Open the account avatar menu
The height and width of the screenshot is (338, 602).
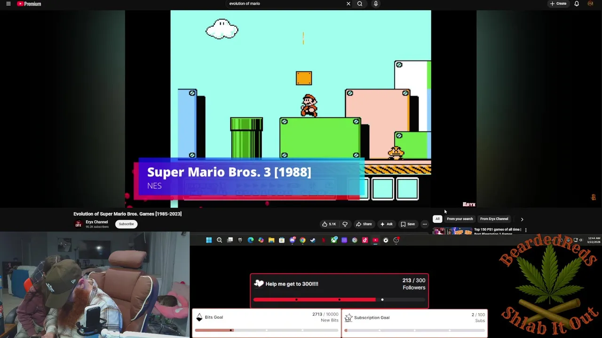pos(590,4)
